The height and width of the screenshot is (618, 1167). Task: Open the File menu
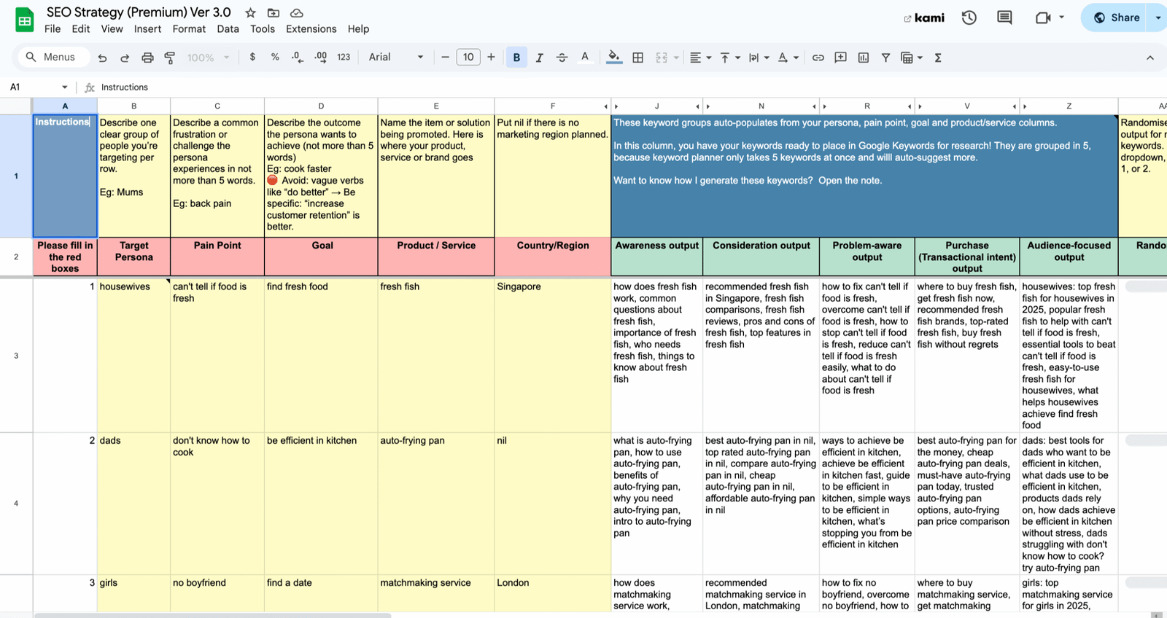coord(53,29)
